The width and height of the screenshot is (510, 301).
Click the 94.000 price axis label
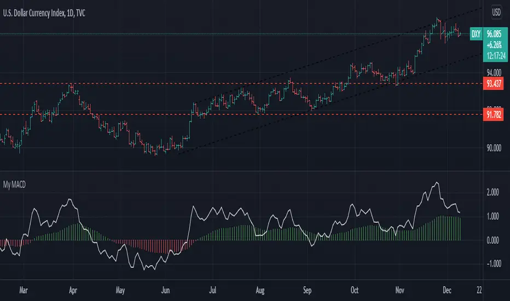coord(494,72)
